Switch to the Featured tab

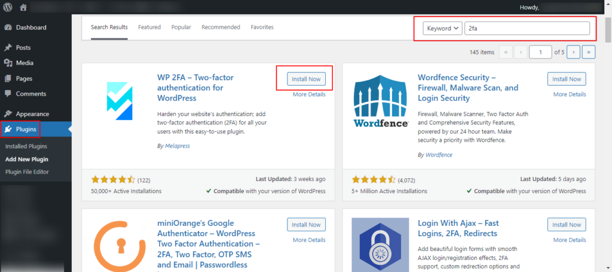point(149,27)
